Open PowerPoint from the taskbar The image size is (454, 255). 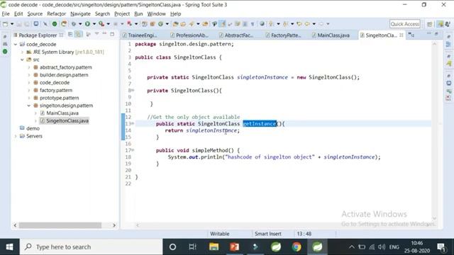point(235,247)
